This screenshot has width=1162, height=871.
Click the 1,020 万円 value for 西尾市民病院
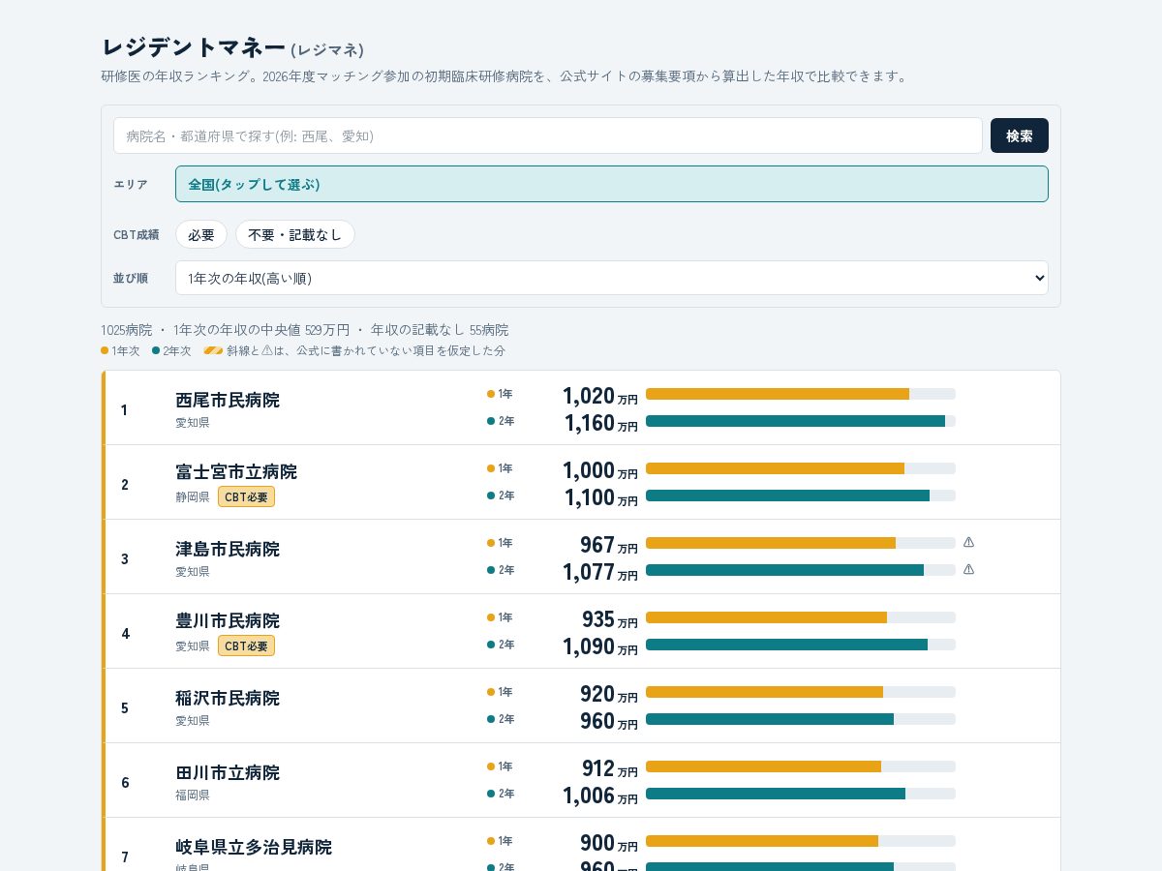pos(599,396)
